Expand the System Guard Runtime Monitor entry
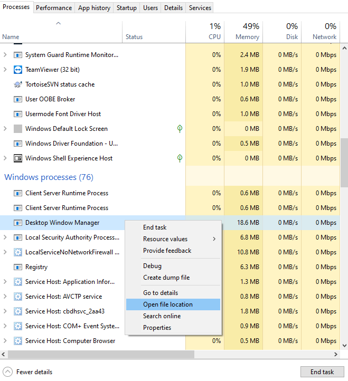The width and height of the screenshot is (348, 381). [x=6, y=55]
